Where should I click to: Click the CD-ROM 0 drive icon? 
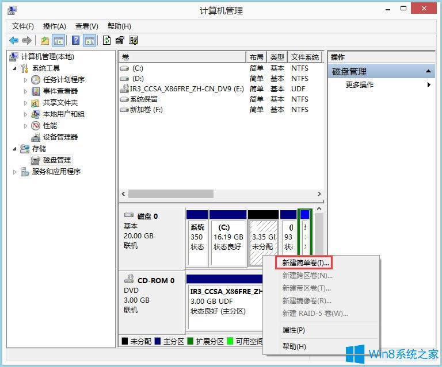coord(129,279)
